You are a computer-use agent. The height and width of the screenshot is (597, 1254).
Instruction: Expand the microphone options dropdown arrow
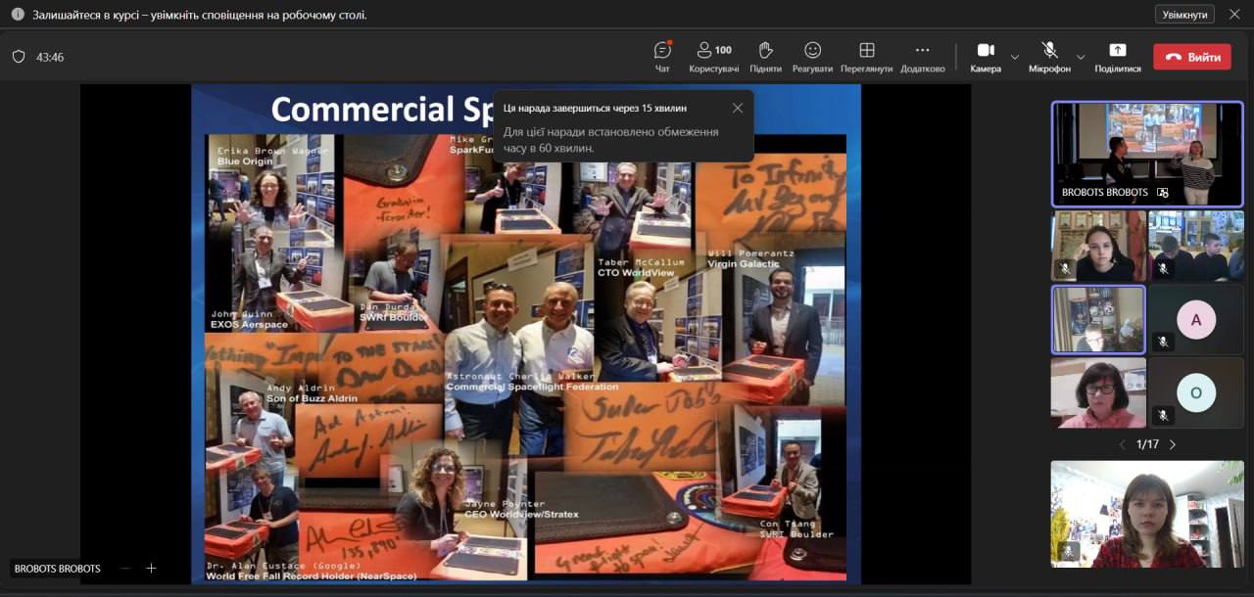[1081, 57]
